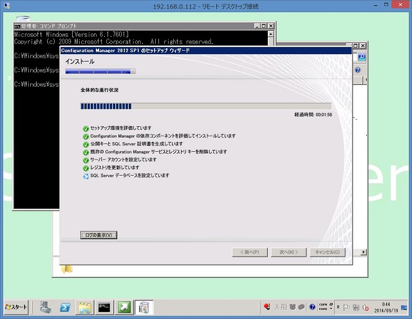Click the 前へ(P) button
Screen dimensions: 412x319
pyautogui.click(x=249, y=252)
